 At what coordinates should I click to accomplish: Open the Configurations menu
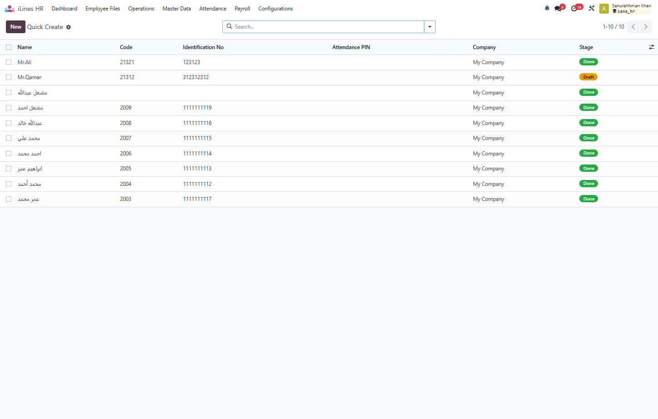[x=276, y=9]
